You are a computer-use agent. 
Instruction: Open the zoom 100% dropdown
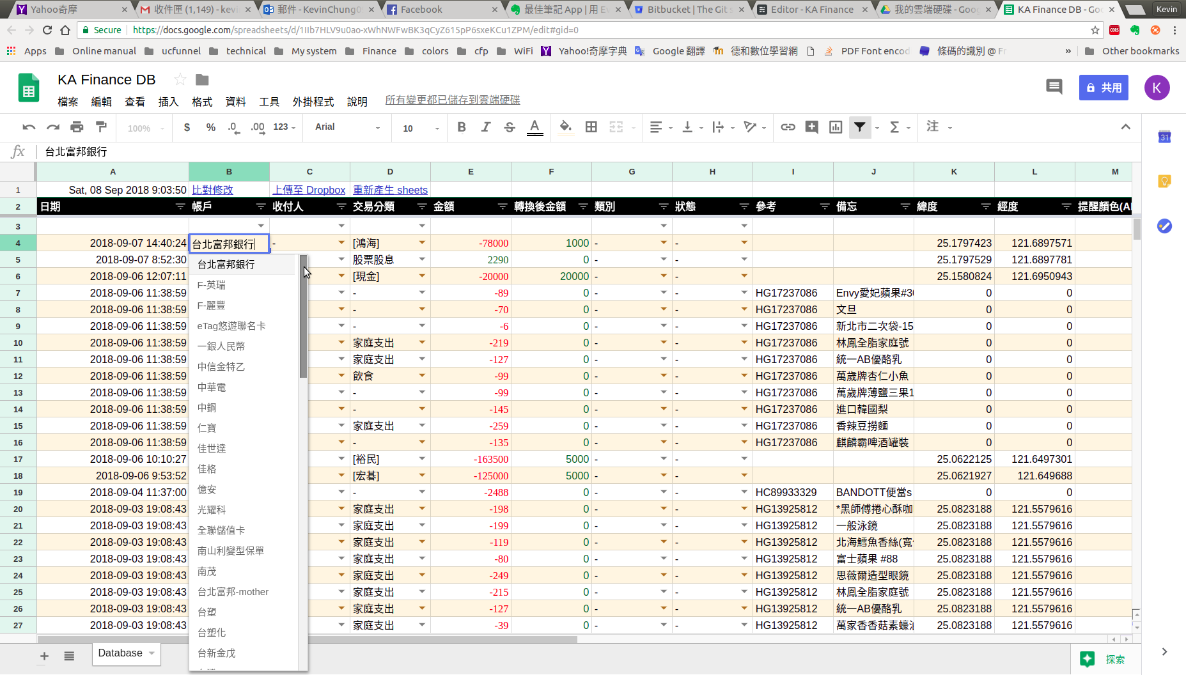coord(146,128)
